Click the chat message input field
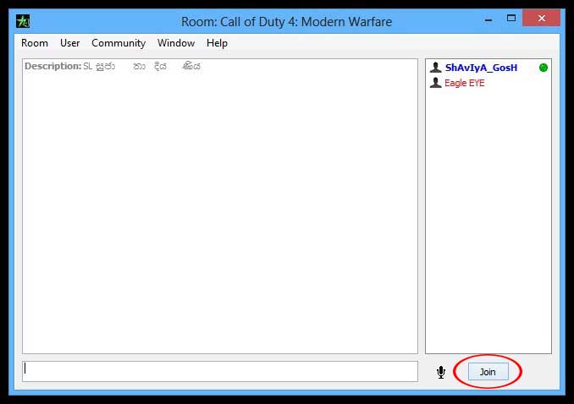 point(219,372)
